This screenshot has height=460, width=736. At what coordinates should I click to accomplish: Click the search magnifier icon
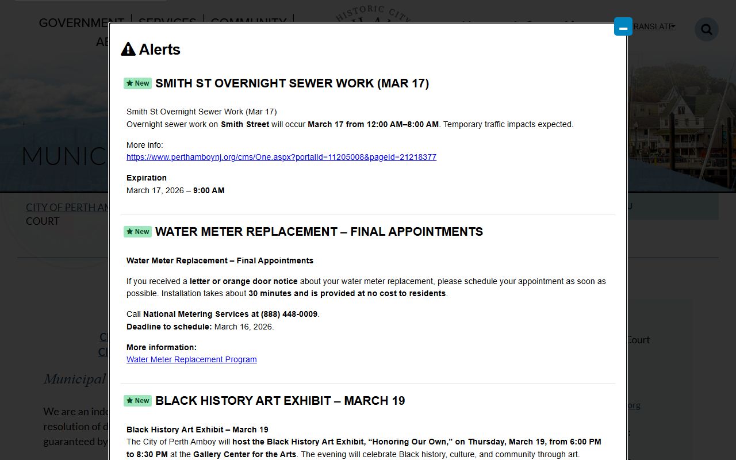pos(706,29)
